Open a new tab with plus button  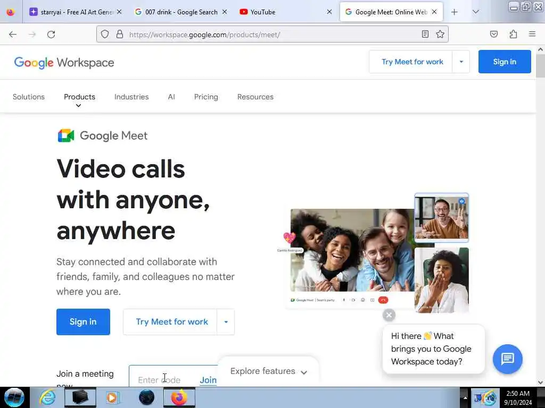pyautogui.click(x=455, y=12)
